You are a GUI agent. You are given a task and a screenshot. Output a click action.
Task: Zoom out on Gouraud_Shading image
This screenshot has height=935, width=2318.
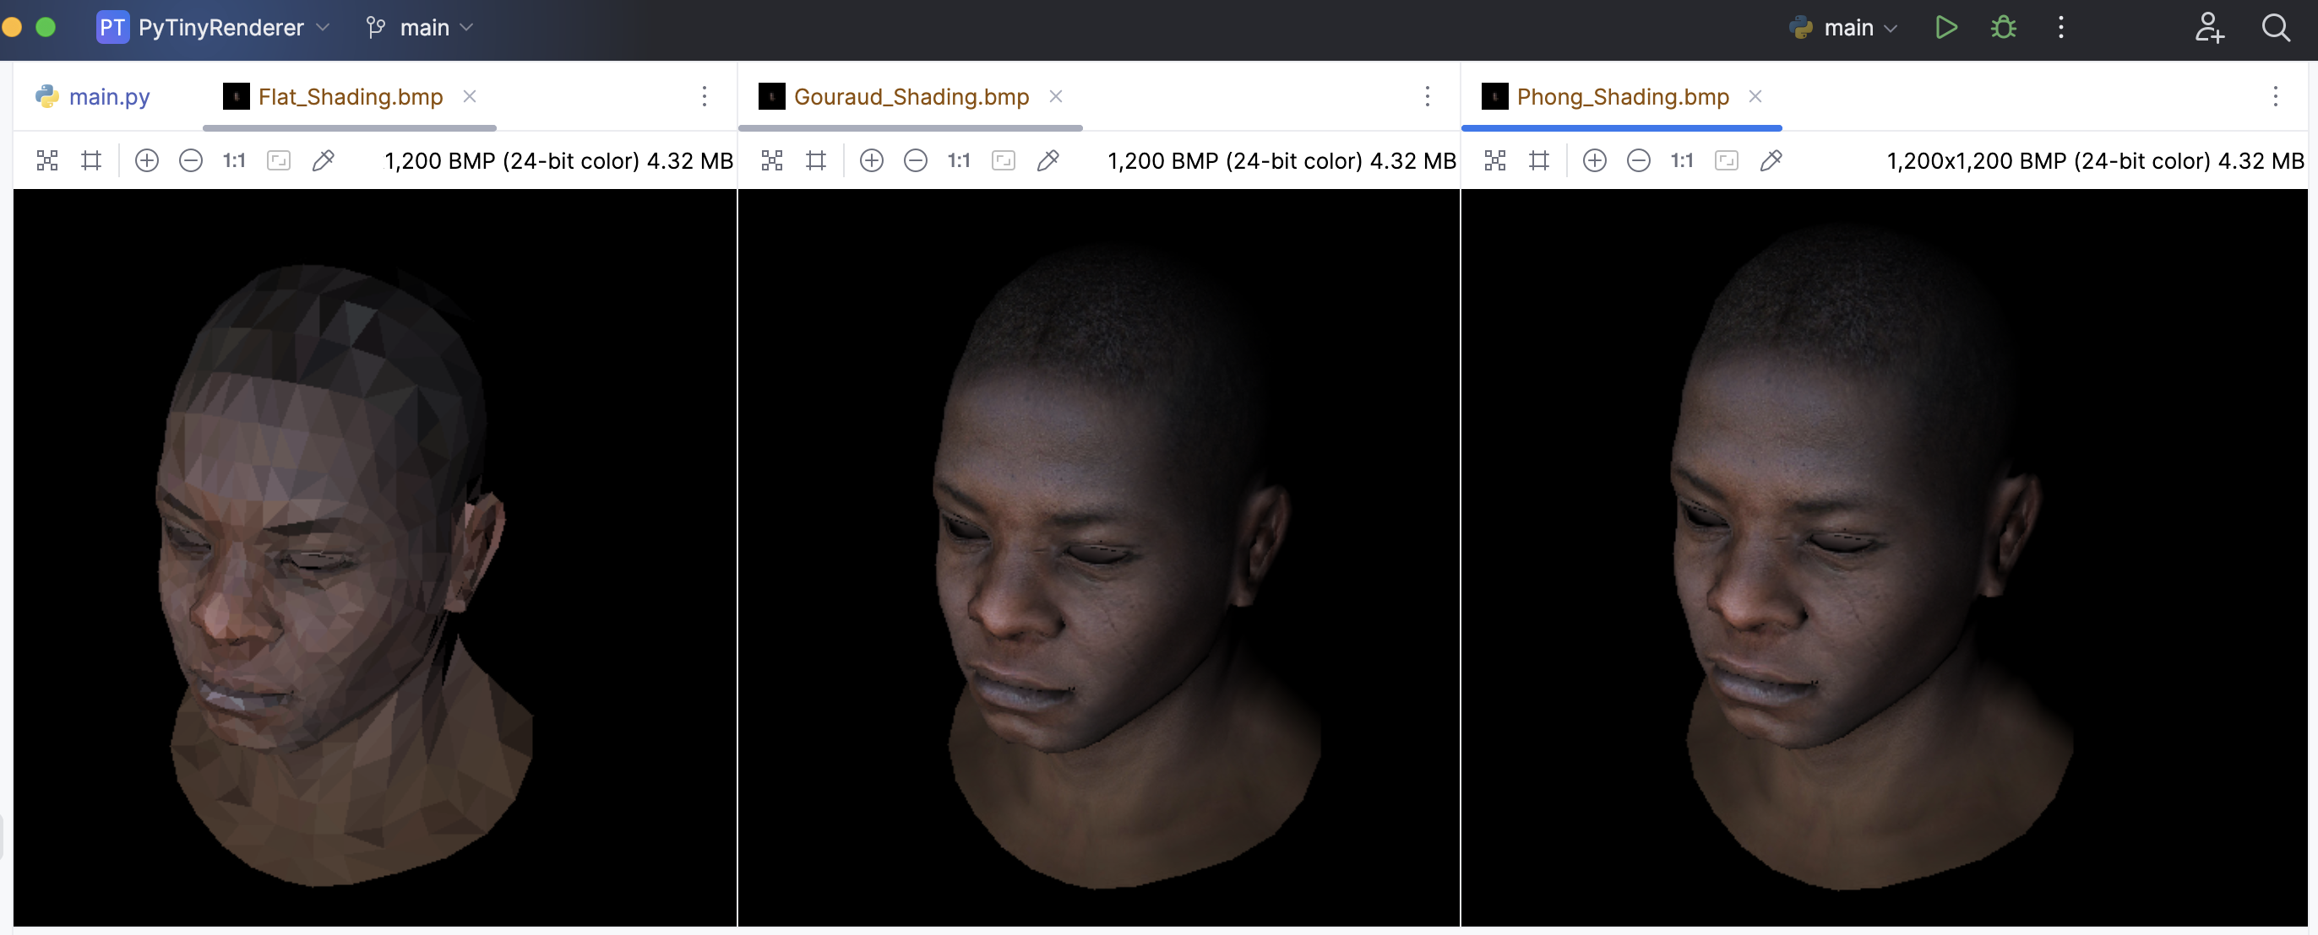pyautogui.click(x=915, y=161)
